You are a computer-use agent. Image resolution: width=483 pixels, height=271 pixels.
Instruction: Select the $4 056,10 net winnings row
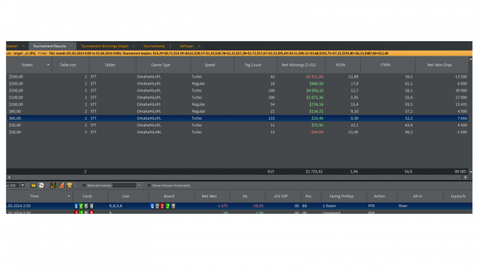[237, 91]
